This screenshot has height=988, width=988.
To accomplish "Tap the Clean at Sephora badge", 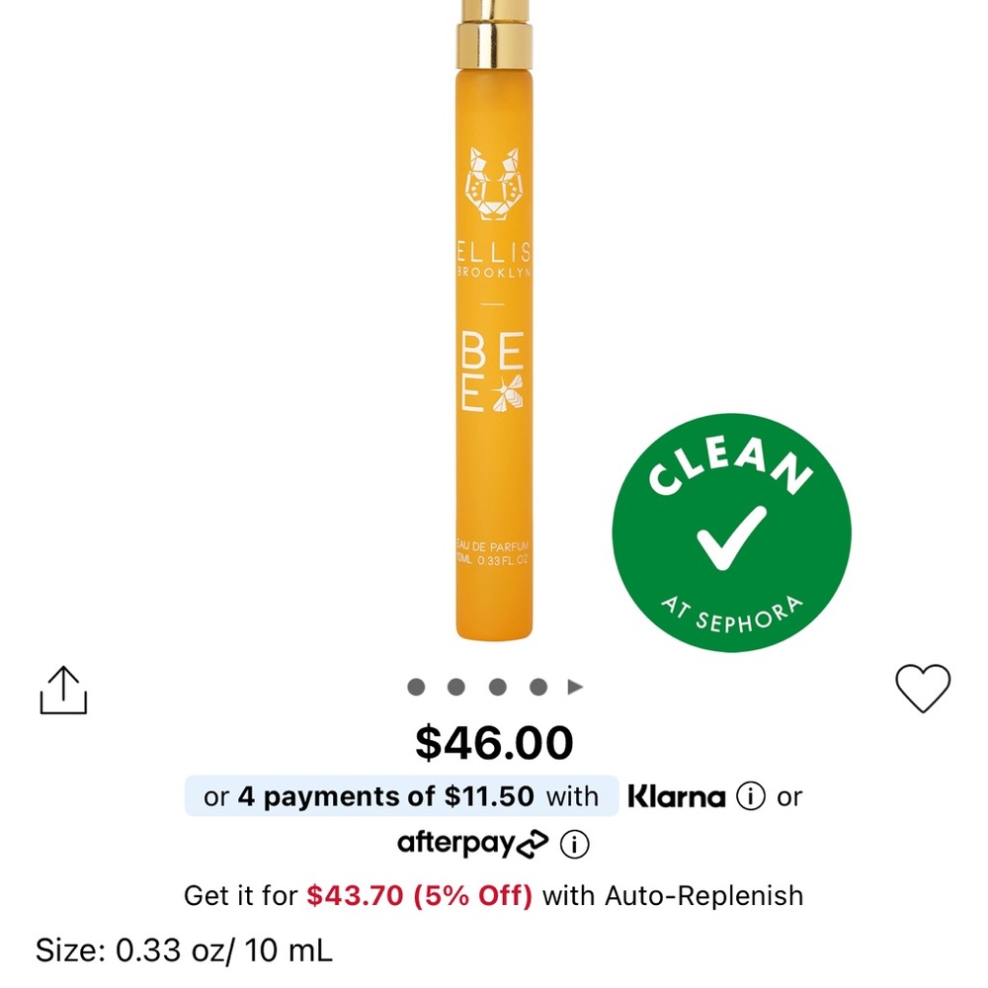I will tap(731, 533).
